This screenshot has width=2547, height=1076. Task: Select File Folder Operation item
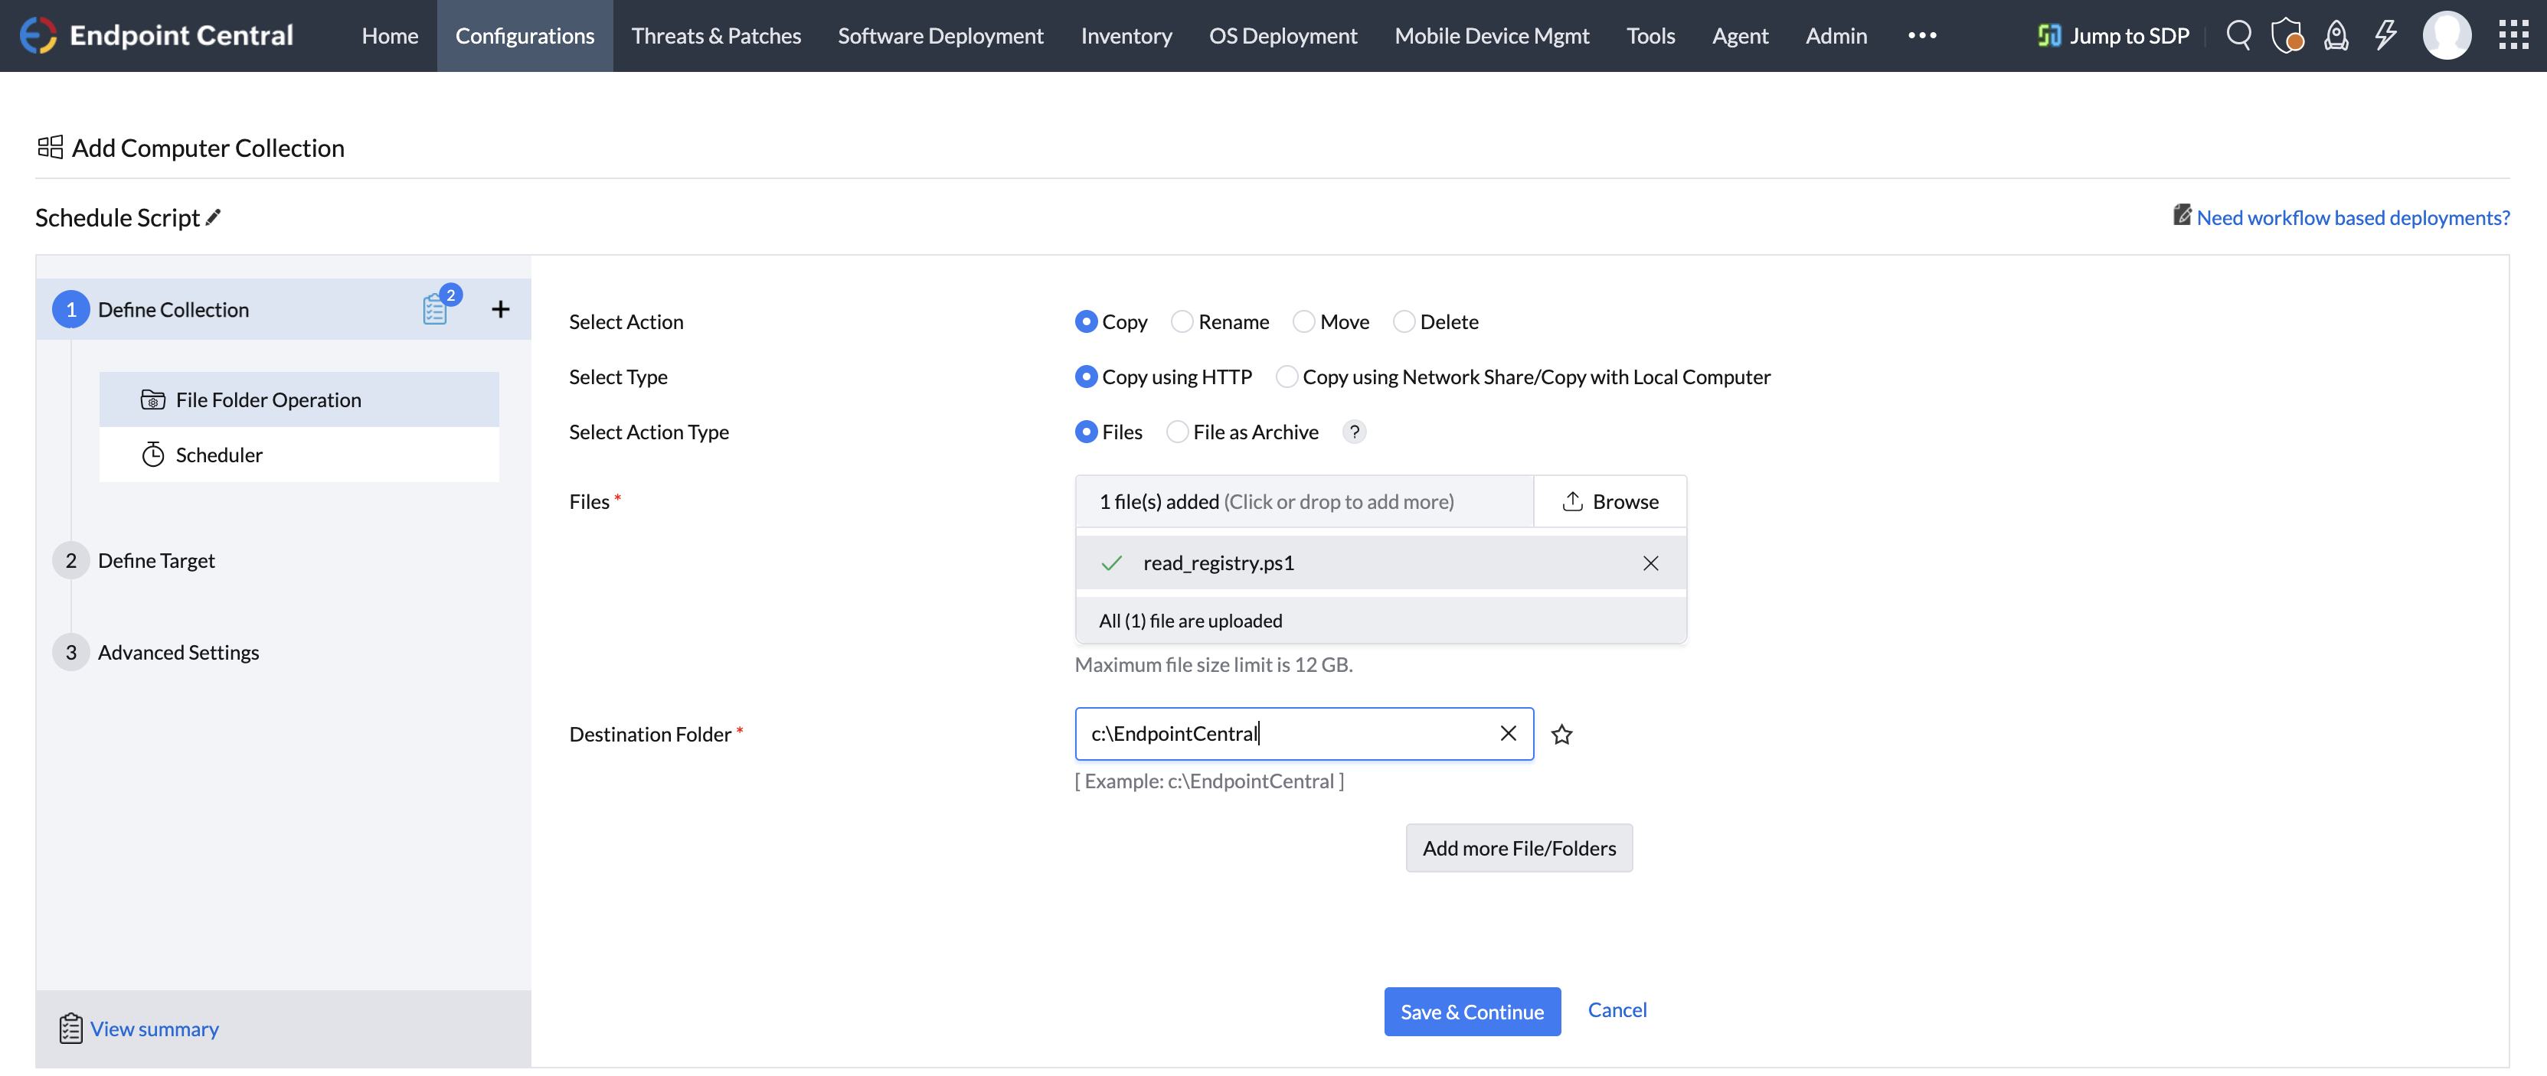pos(299,399)
